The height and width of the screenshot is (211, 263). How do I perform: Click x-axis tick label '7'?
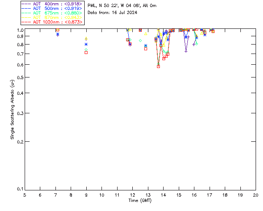coord(55,195)
